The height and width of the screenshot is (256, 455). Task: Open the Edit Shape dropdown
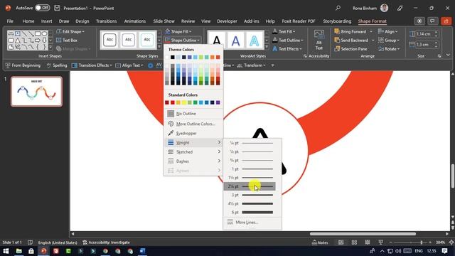coord(70,31)
